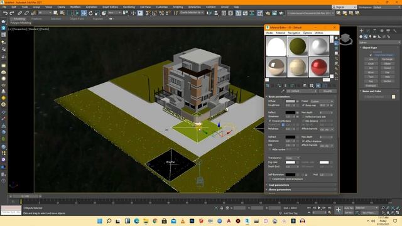Select Lights category in command panel
Viewport: 402px width, 226px height.
[370, 36]
